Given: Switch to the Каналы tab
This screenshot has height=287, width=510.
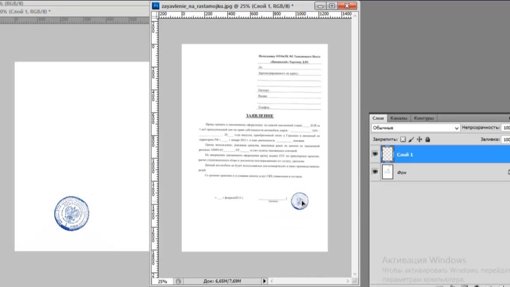Looking at the screenshot, I should [x=399, y=118].
